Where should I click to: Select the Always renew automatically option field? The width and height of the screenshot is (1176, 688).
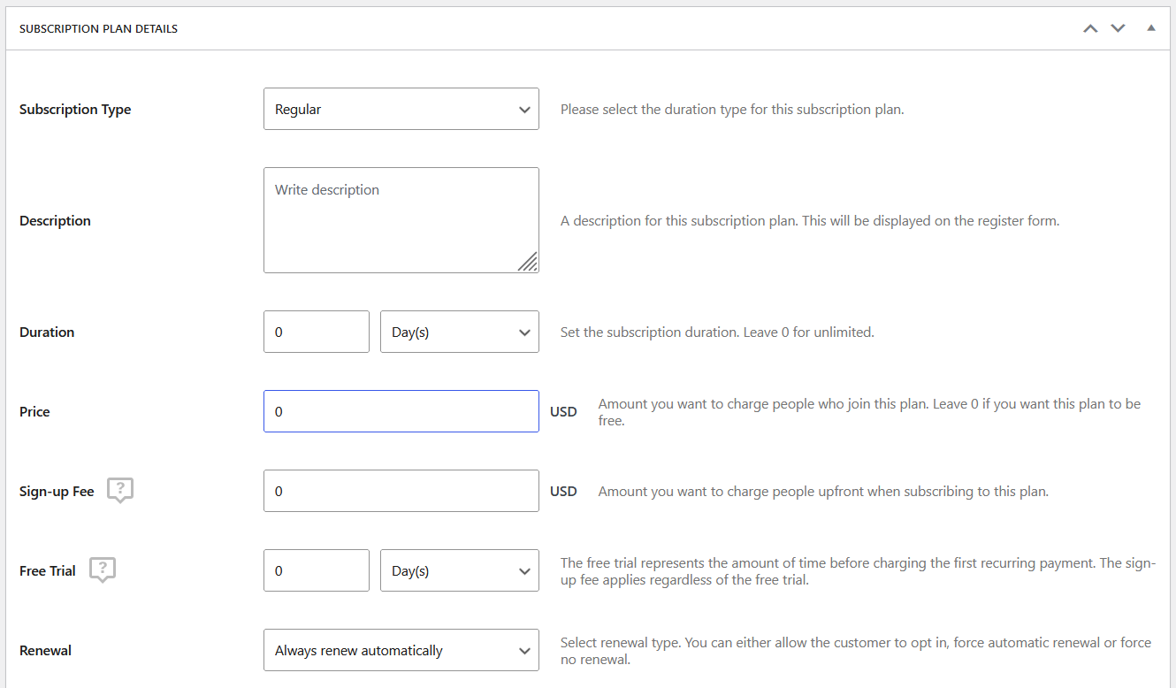tap(401, 650)
